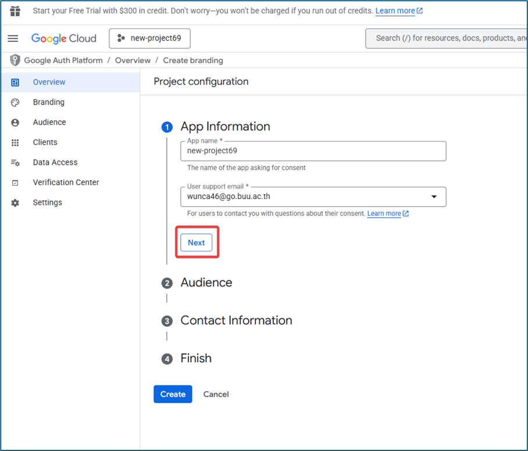Click the Cancel button
The width and height of the screenshot is (528, 451).
216,394
